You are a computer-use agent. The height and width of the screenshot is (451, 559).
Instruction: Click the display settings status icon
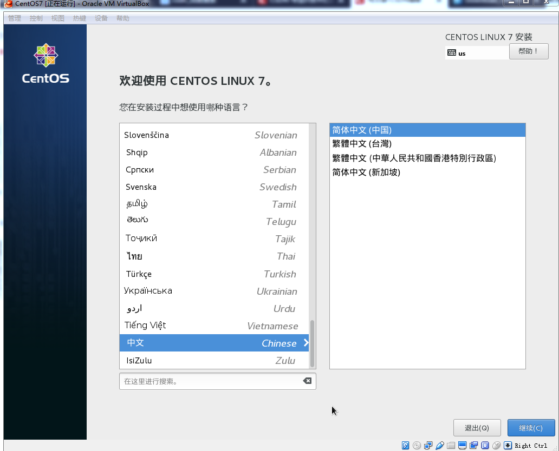point(463,445)
